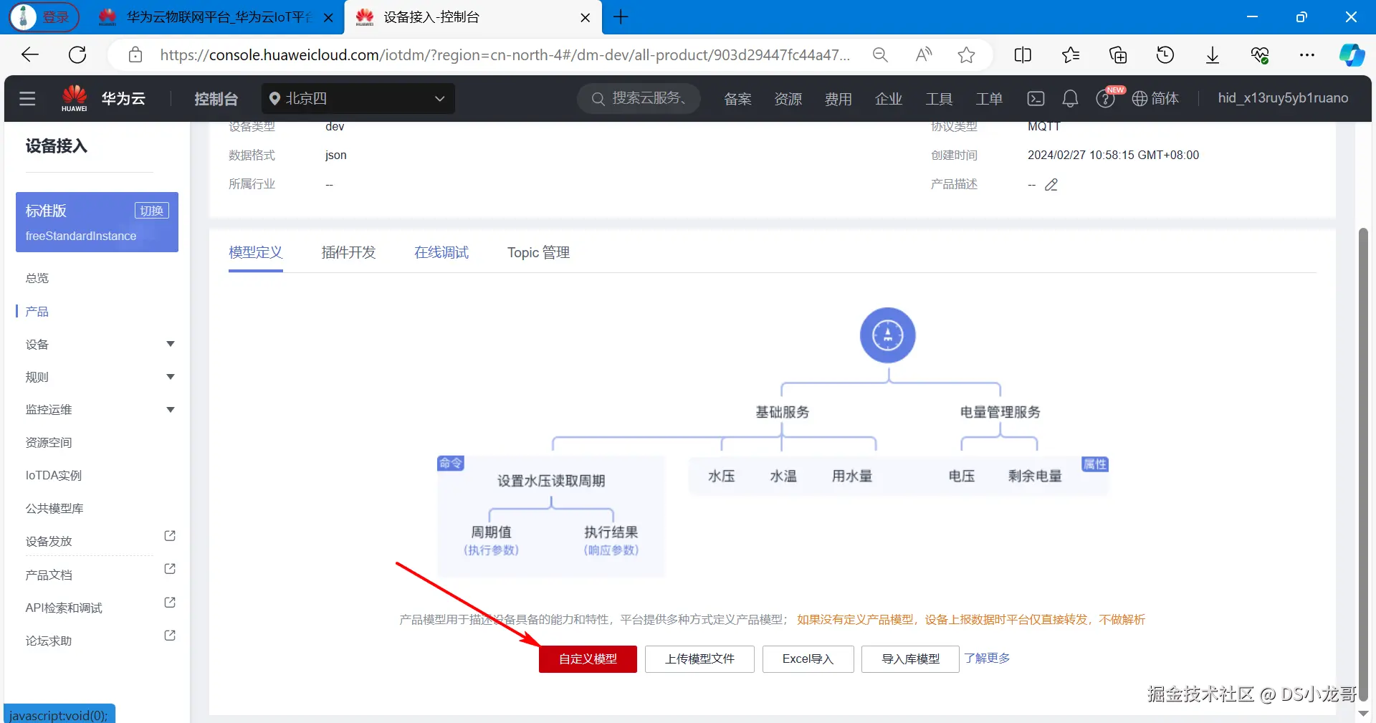1376x723 pixels.
Task: Click the 搜索云服务 search field
Action: [x=639, y=99]
